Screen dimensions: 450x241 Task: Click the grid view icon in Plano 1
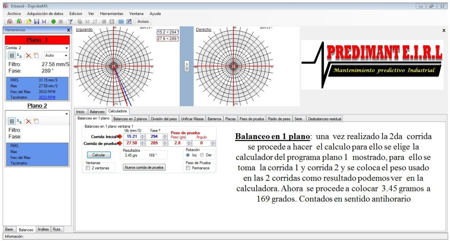coord(12,56)
